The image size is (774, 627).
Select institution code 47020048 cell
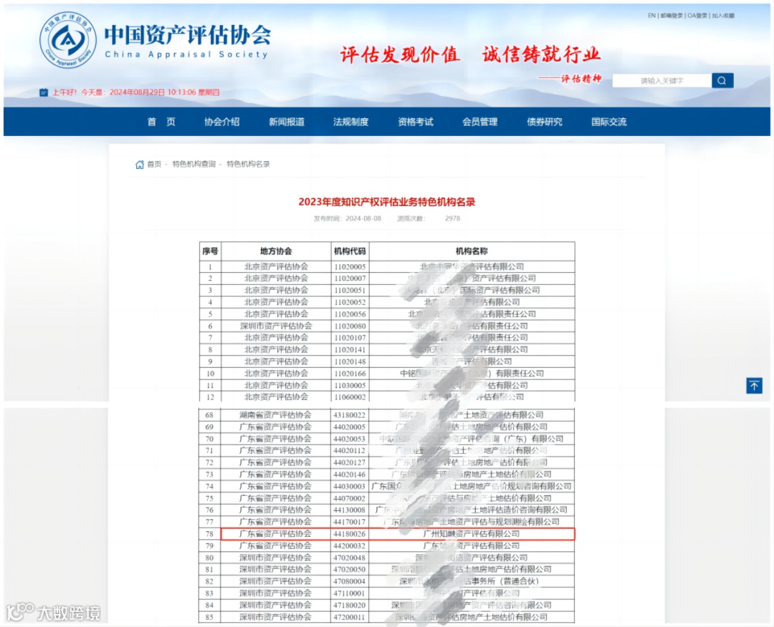(349, 558)
